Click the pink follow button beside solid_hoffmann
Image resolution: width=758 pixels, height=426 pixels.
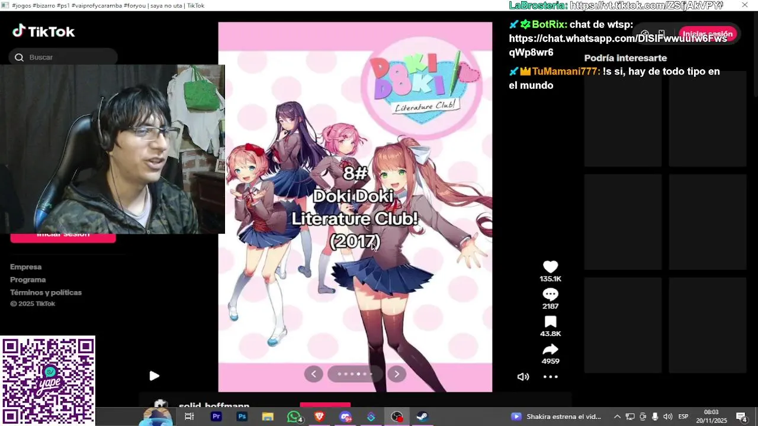(325, 405)
